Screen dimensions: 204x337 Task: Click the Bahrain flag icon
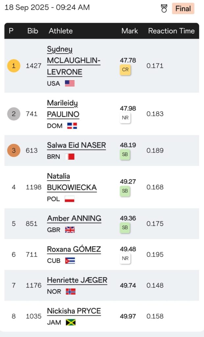point(70,157)
